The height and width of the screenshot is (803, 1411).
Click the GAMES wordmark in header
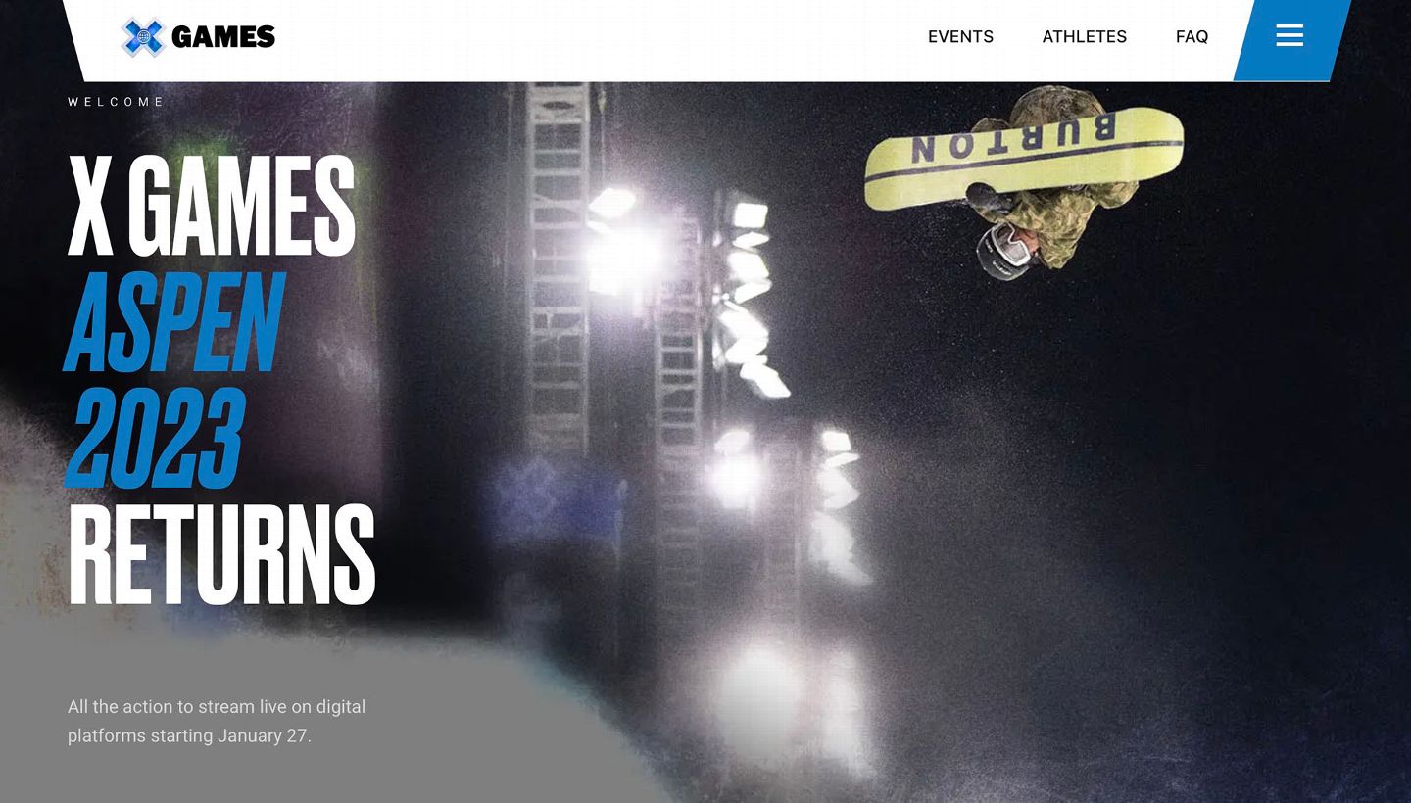point(223,37)
